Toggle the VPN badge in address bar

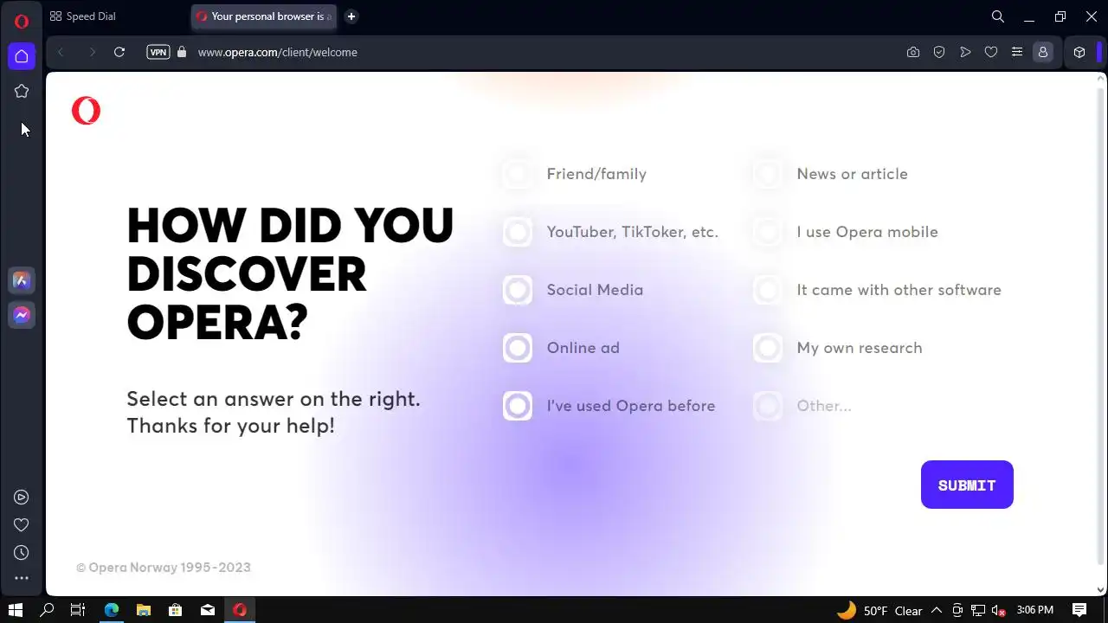tap(158, 52)
